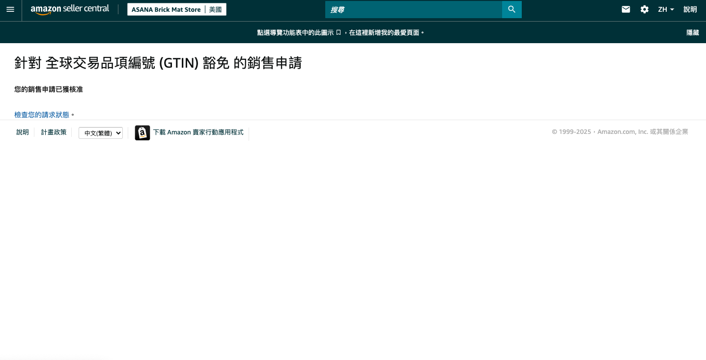Click the 檢查您的請求狀態 link
This screenshot has height=360, width=706.
(x=42, y=114)
